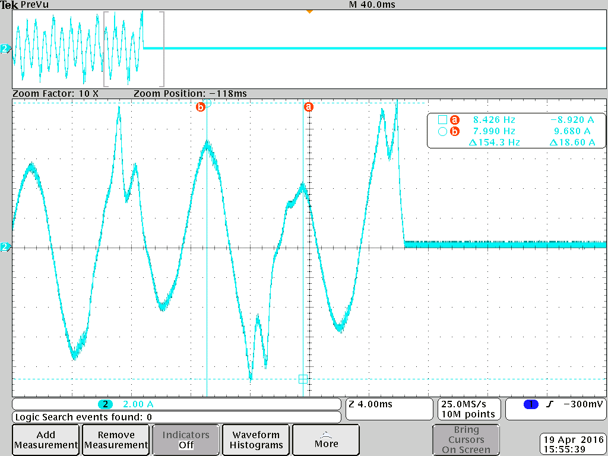
Task: Click the circle crosshair on cursor b line
Action: 207,103
